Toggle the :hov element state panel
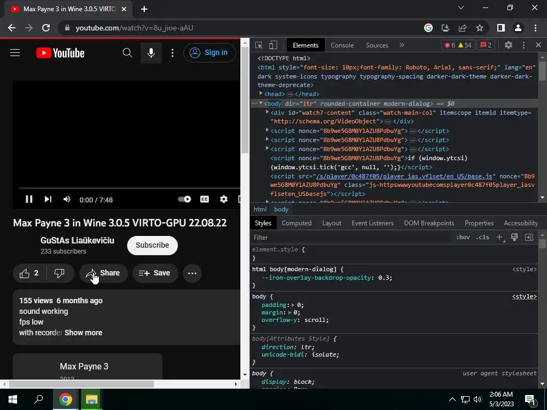Screen dimensions: 547x410 463,238
